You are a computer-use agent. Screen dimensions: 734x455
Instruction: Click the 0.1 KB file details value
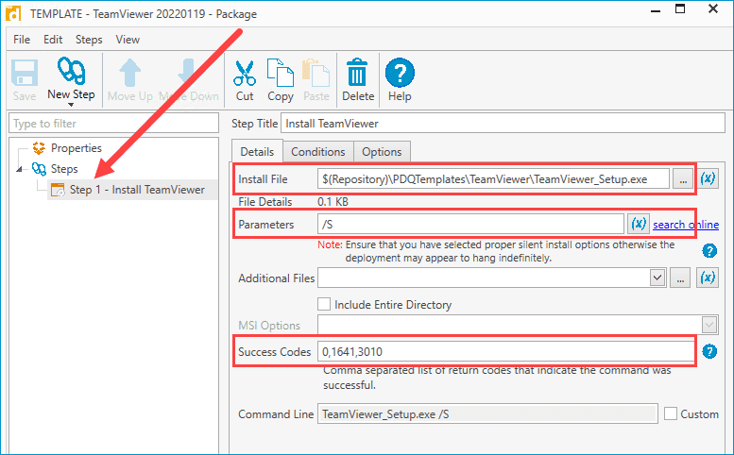pos(333,202)
